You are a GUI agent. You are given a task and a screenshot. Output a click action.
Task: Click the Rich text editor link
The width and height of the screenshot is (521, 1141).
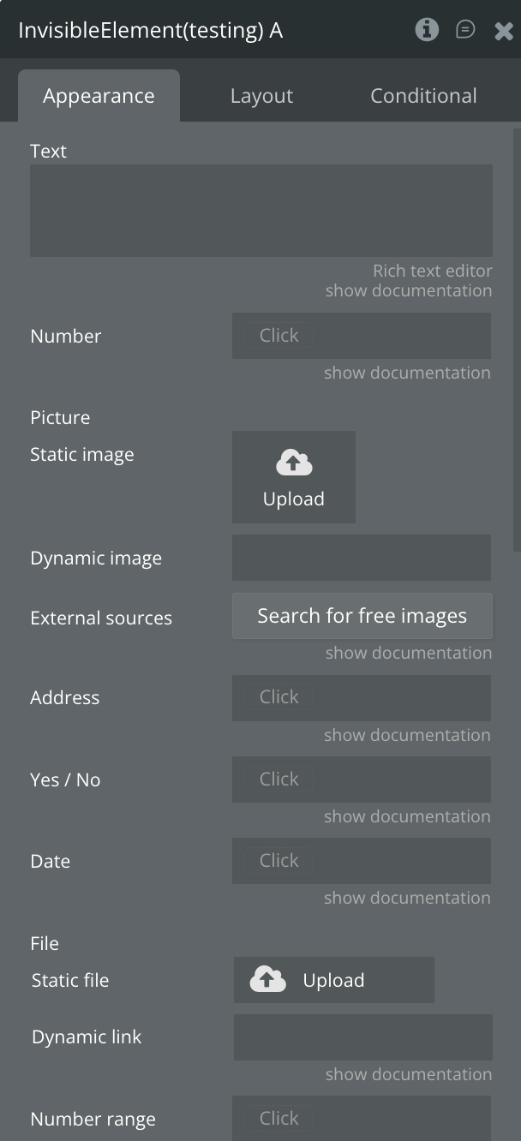pyautogui.click(x=432, y=271)
